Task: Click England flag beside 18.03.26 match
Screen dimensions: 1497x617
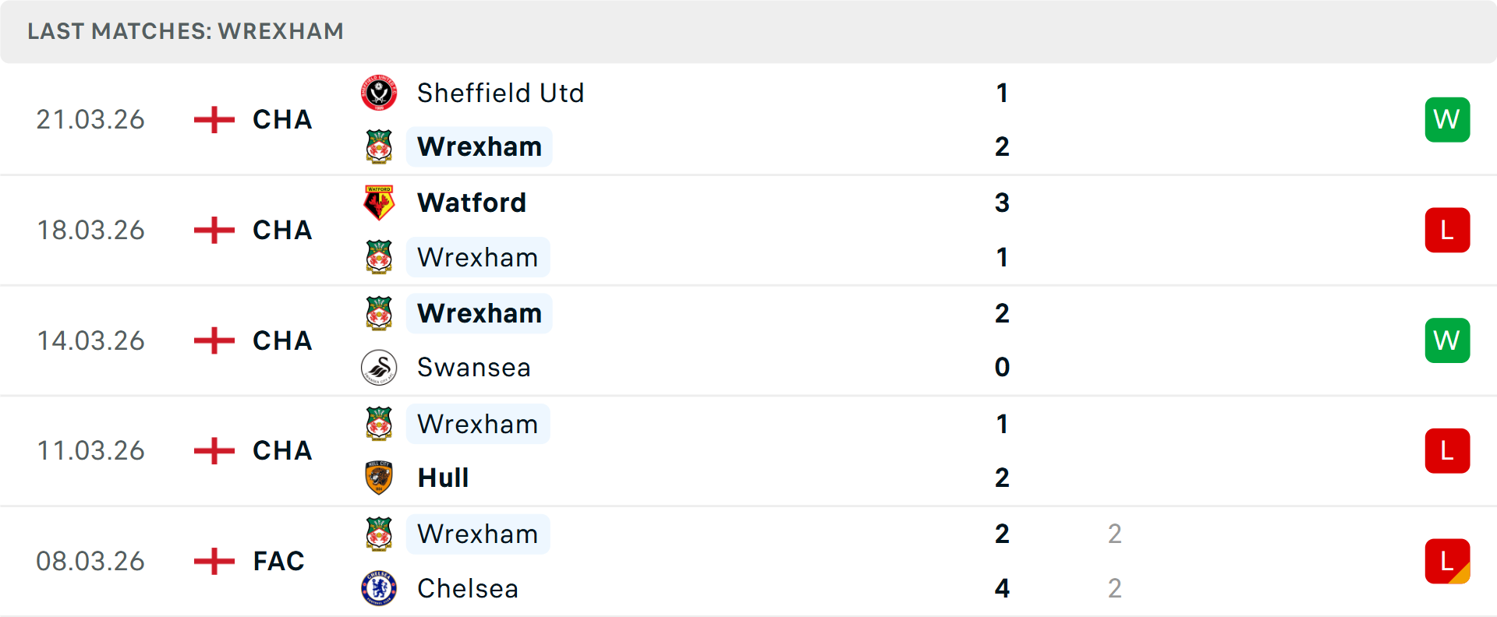Action: [x=214, y=231]
